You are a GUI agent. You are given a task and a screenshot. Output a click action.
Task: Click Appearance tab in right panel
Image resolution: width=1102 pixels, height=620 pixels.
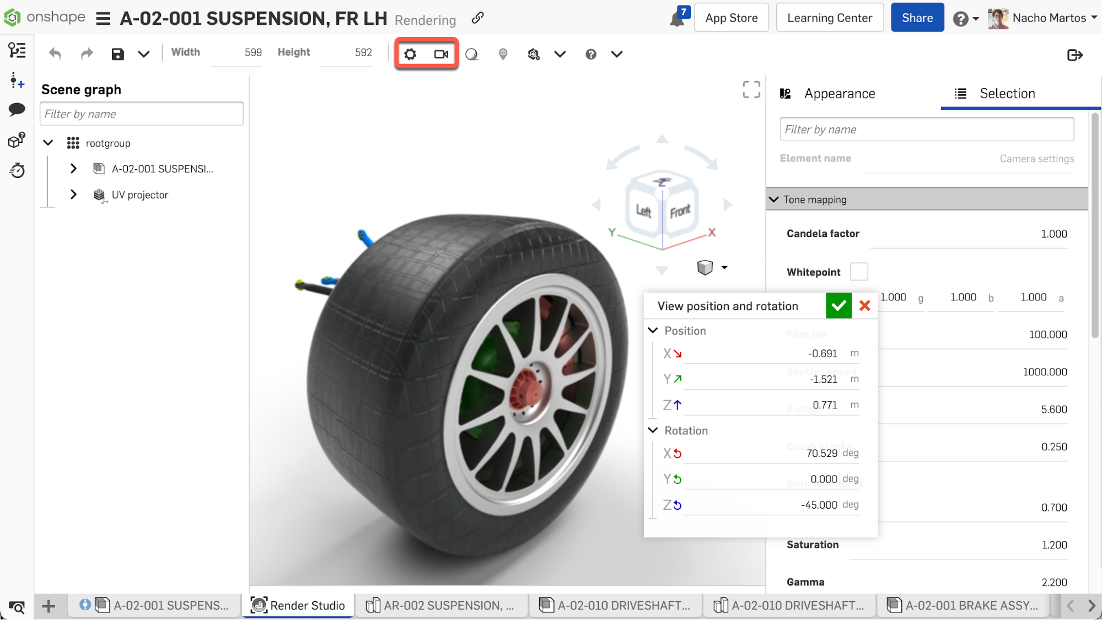click(840, 93)
